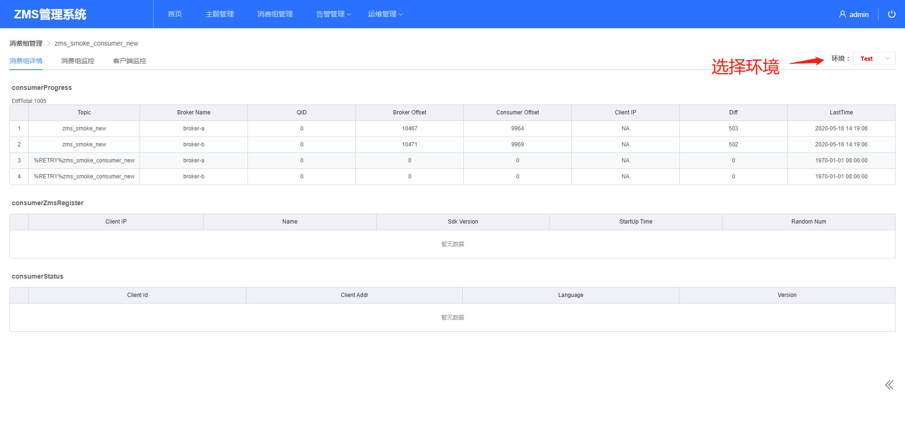Expand the 运维管理 menu
905x441 pixels.
[x=385, y=14]
